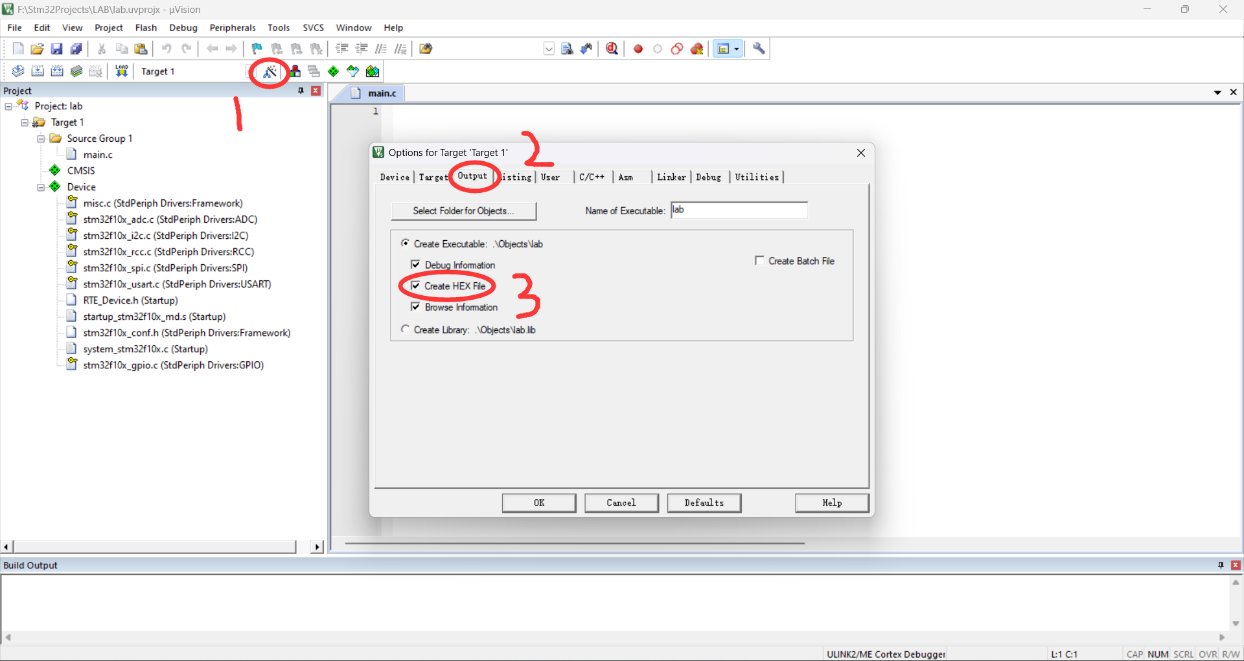This screenshot has width=1244, height=661.
Task: Confirm the dialog with OK
Action: (x=539, y=502)
